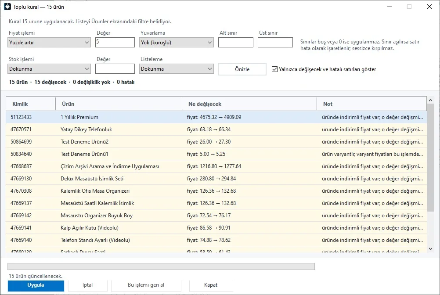Click the Not column header

(371, 104)
